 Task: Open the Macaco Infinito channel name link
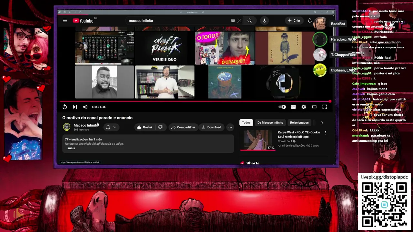click(x=86, y=125)
